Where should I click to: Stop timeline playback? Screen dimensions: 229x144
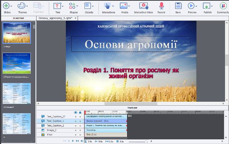69,141
